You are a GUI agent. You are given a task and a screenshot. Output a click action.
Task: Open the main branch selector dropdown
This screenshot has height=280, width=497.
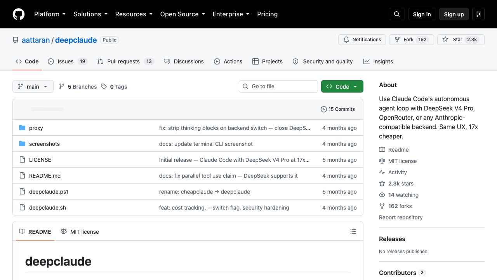click(x=33, y=86)
